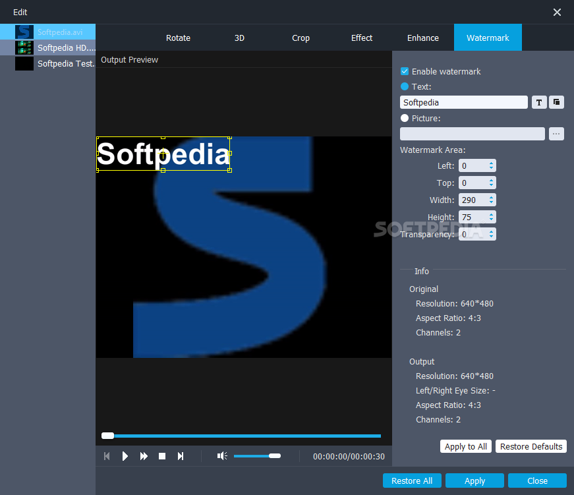Select the Softpedia watermark box in preview
Screen dimensions: 574x495
(163, 154)
